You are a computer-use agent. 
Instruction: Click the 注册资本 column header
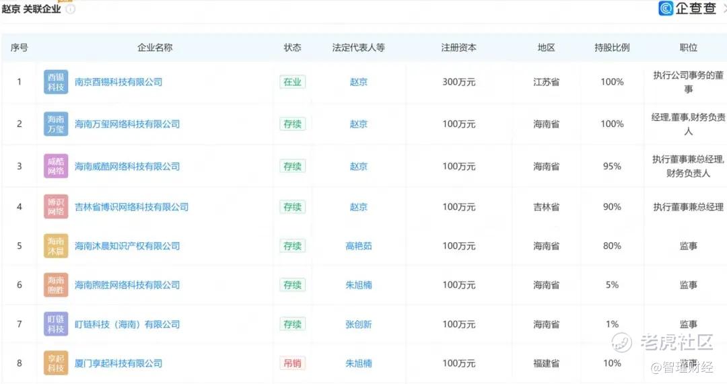pyautogui.click(x=458, y=47)
